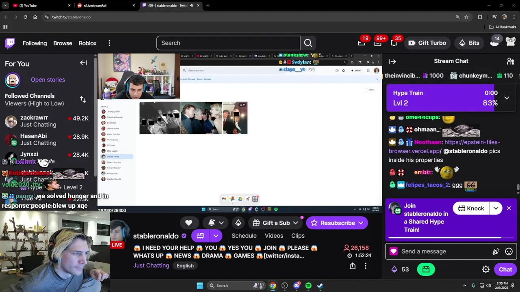Click the Knock hype train button
Screen dimensions: 520x292
tap(471, 208)
